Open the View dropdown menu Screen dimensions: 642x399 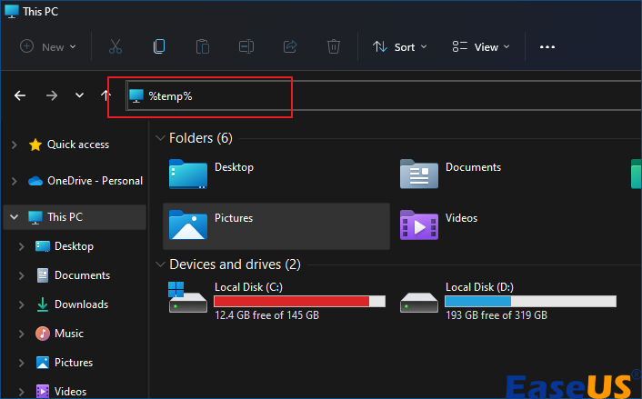(x=481, y=46)
